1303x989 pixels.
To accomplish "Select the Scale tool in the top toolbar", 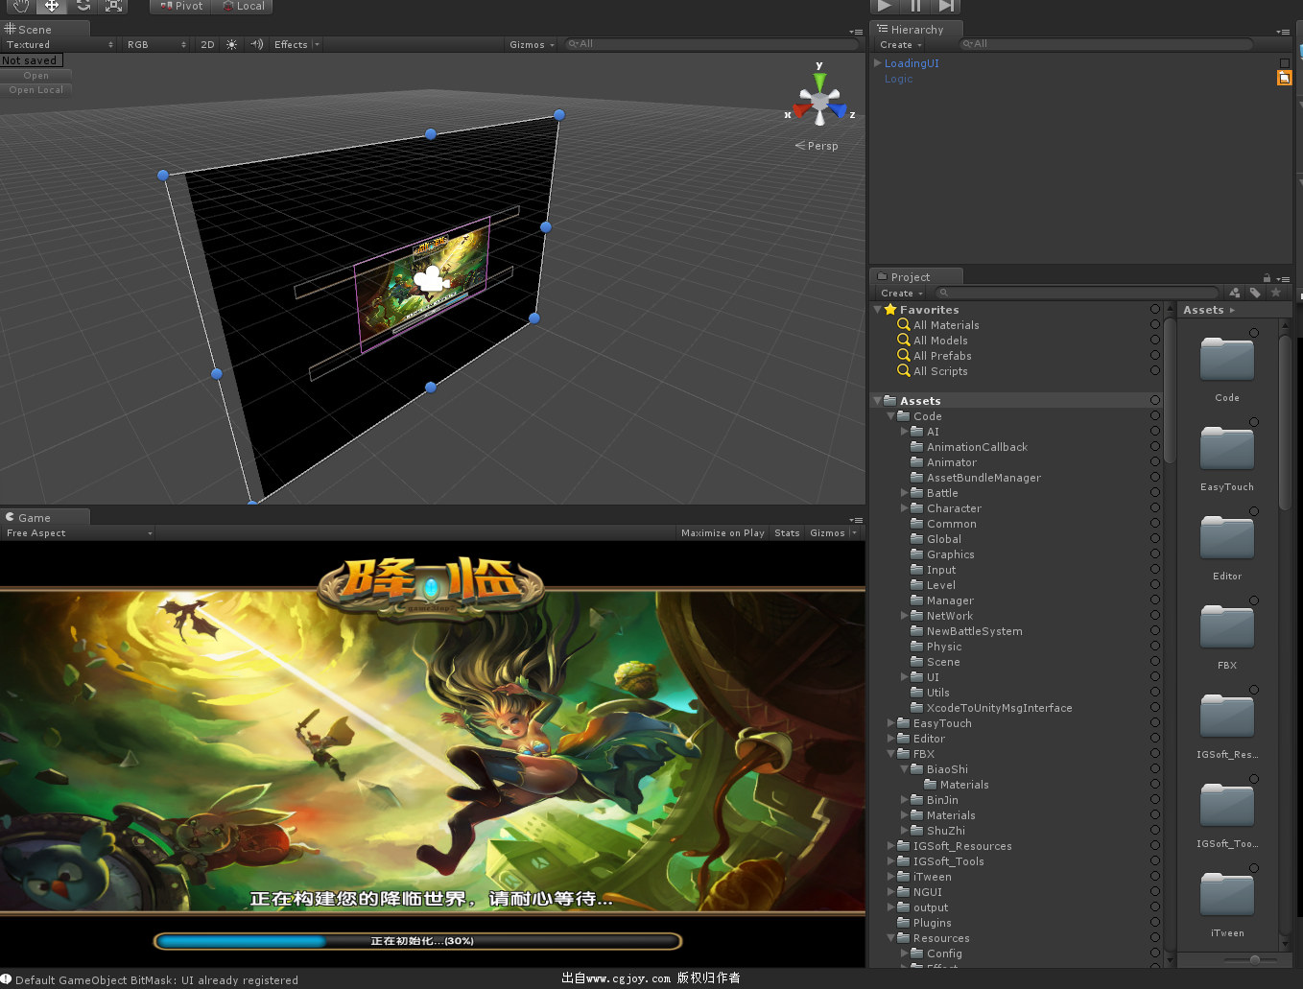I will [113, 6].
